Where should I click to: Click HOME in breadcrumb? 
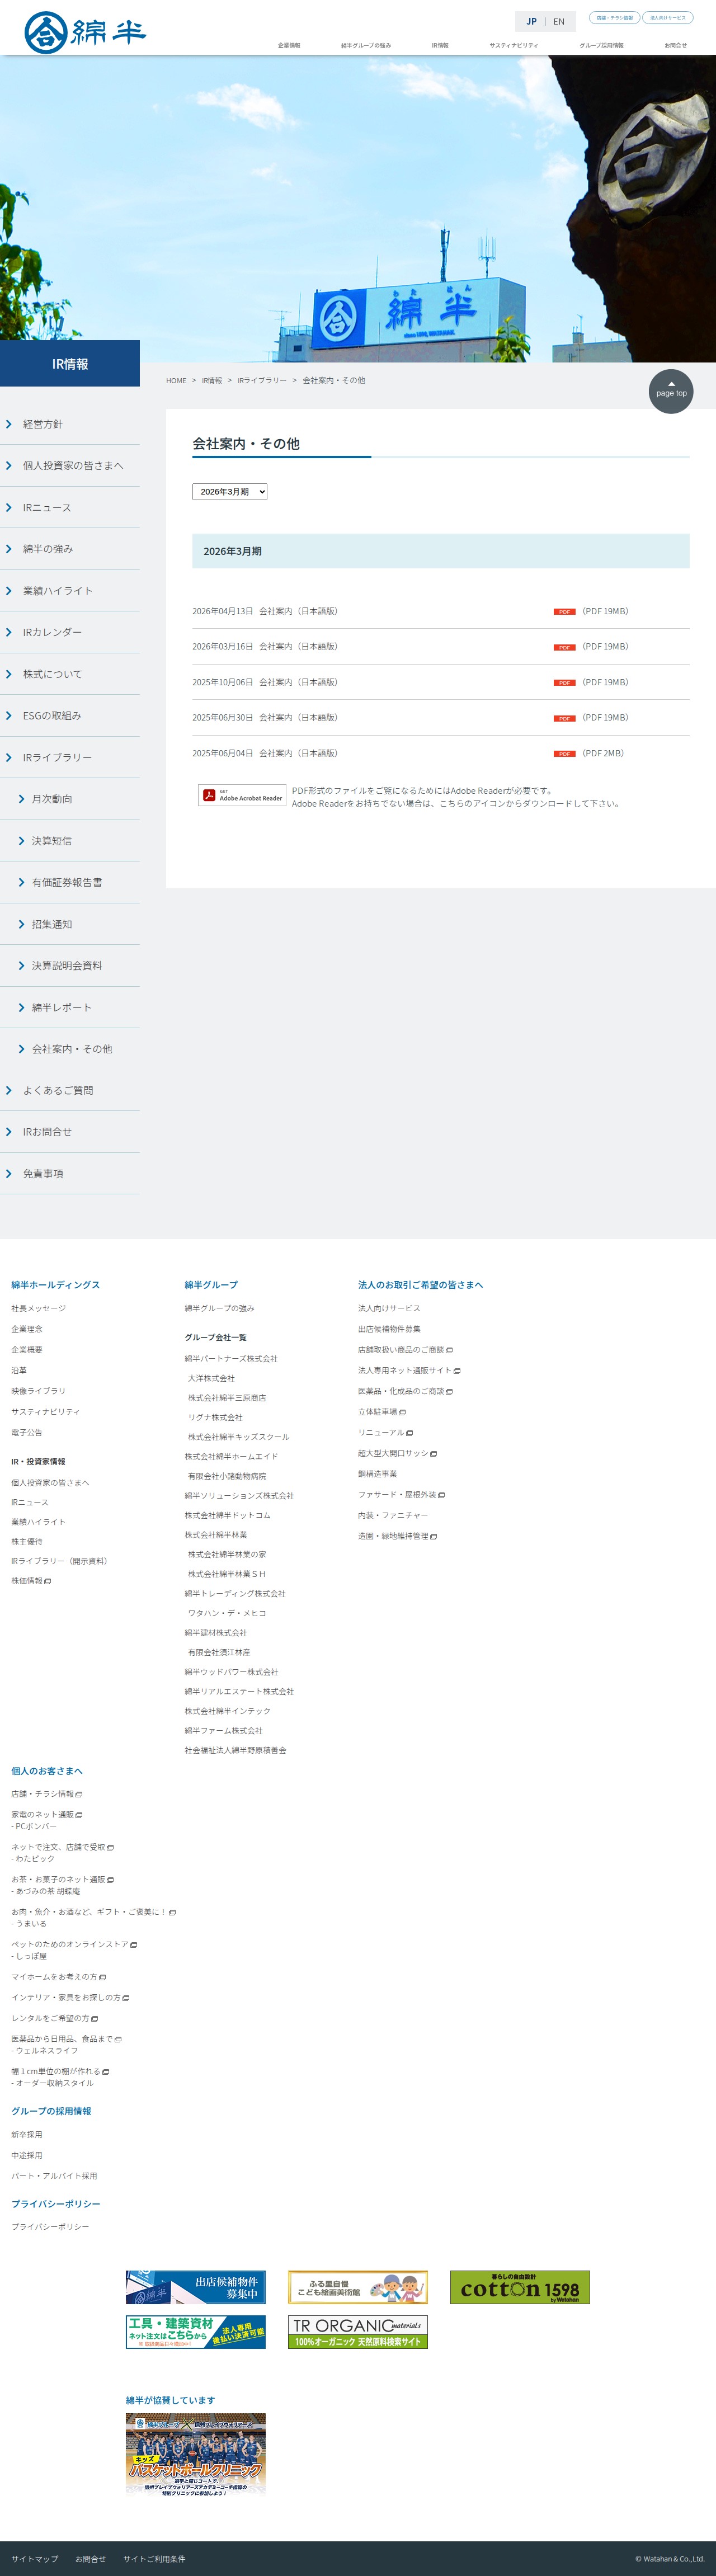[176, 381]
